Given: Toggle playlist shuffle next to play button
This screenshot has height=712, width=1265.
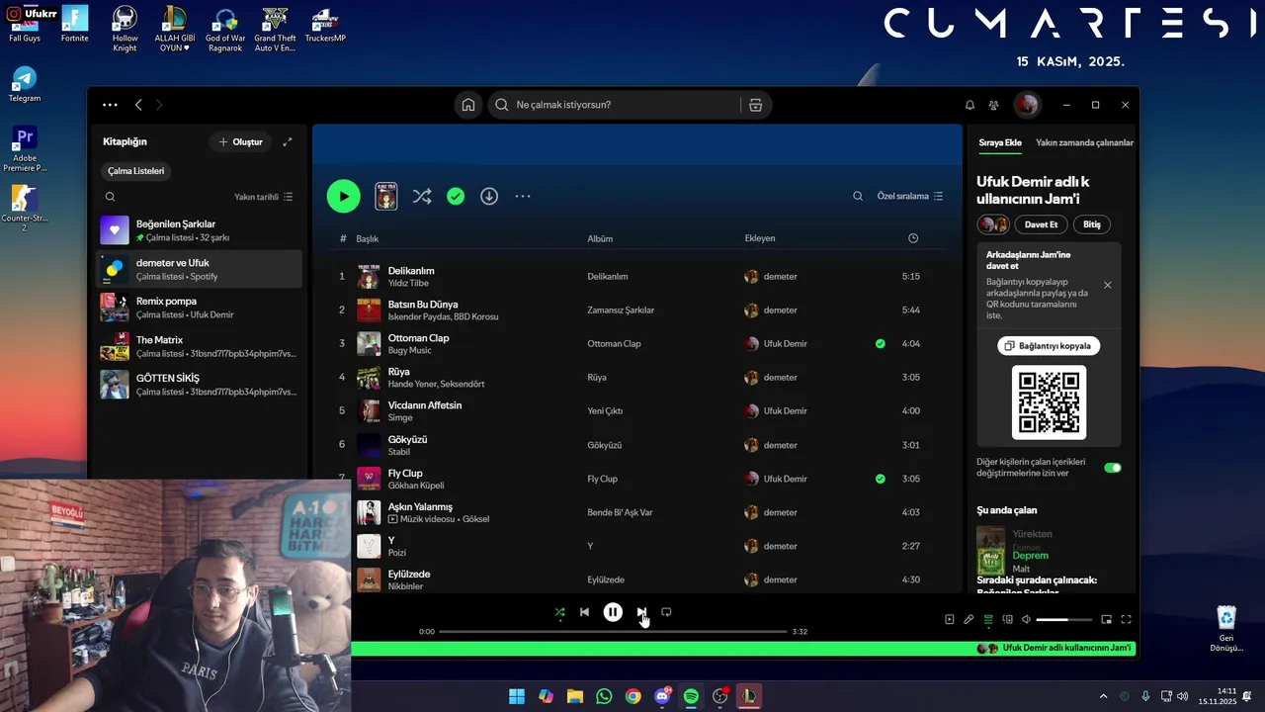Looking at the screenshot, I should [422, 197].
